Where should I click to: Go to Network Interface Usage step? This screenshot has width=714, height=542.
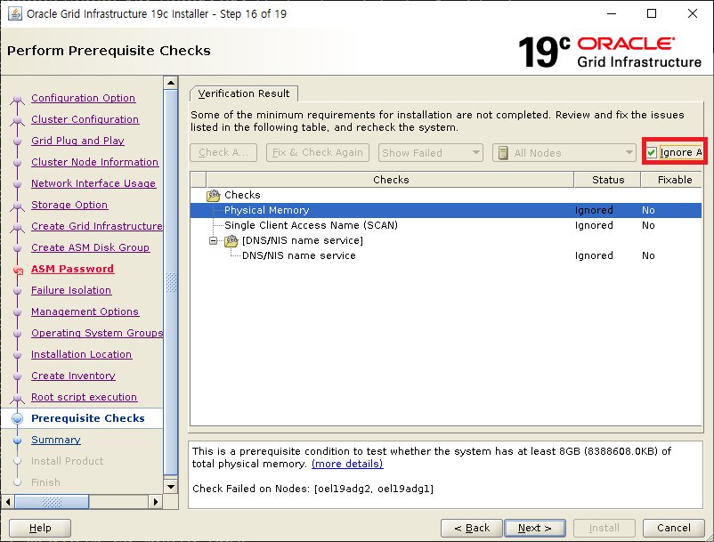pyautogui.click(x=93, y=184)
